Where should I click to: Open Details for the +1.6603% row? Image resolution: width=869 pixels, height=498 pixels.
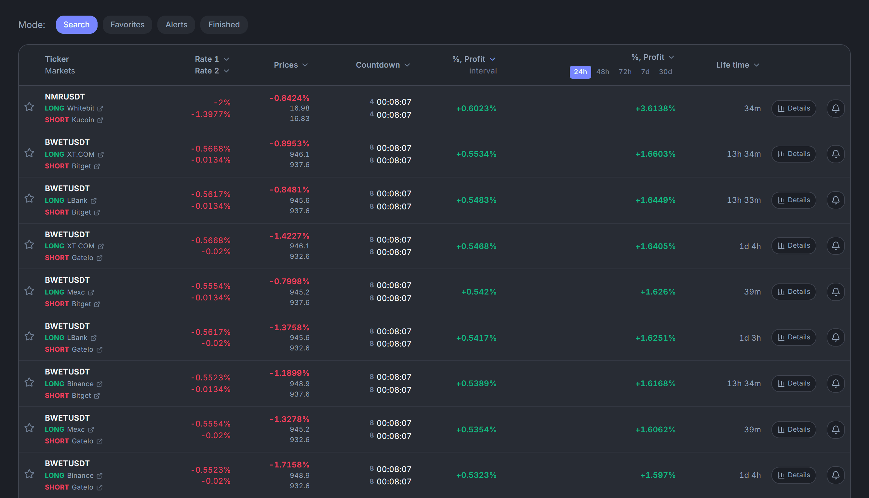[x=794, y=154]
